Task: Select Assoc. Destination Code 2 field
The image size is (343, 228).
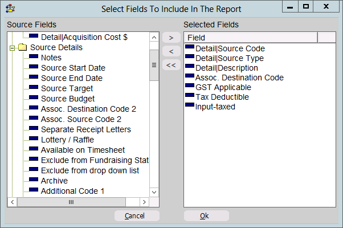Action: 88,109
